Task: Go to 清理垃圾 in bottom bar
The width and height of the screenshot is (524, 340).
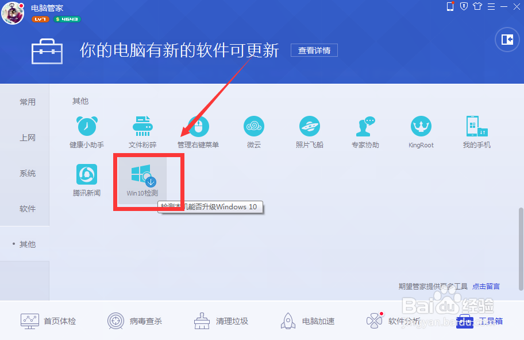Action: click(221, 321)
